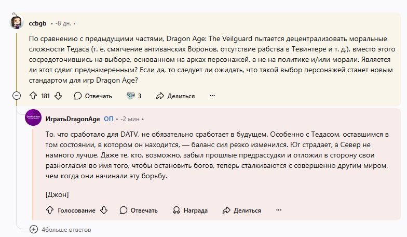Open more options menu on ИгратьDragonAge reply
The image size is (407, 237).
click(x=278, y=210)
